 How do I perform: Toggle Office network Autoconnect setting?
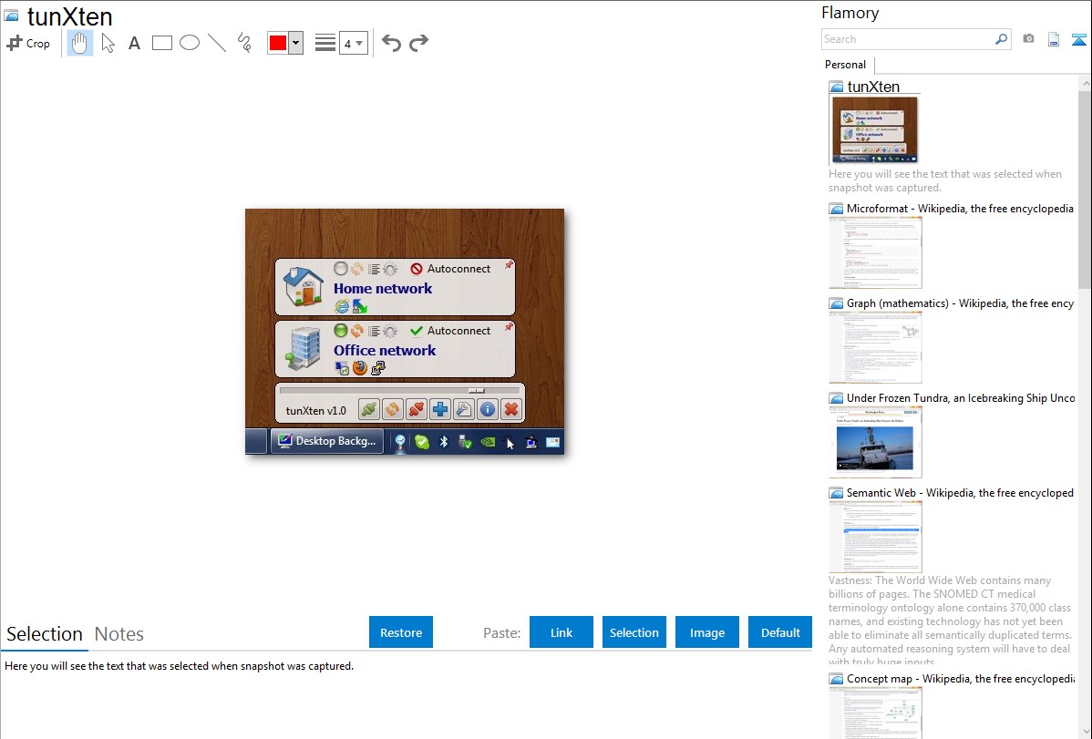pos(450,331)
